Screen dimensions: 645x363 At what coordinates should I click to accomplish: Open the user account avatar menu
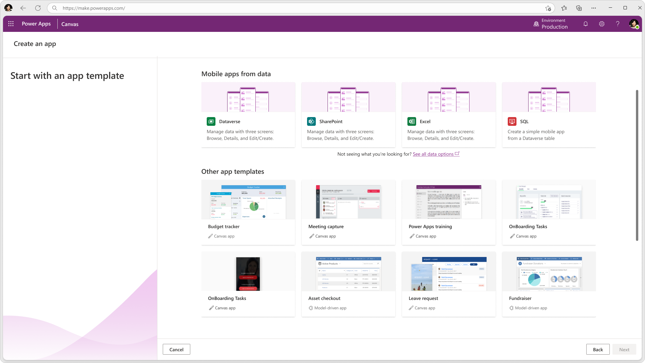634,24
